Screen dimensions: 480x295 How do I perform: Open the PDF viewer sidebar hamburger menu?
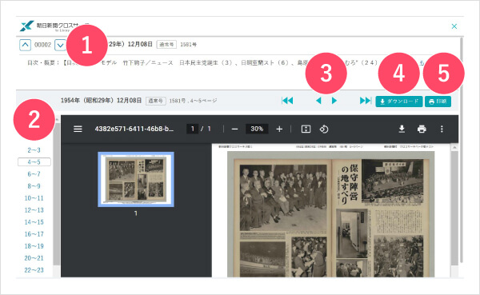(x=78, y=129)
